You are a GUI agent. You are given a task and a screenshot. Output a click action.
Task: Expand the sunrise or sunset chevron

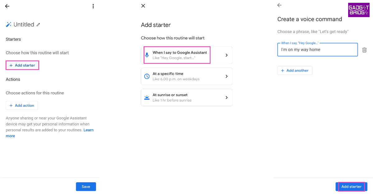[227, 97]
